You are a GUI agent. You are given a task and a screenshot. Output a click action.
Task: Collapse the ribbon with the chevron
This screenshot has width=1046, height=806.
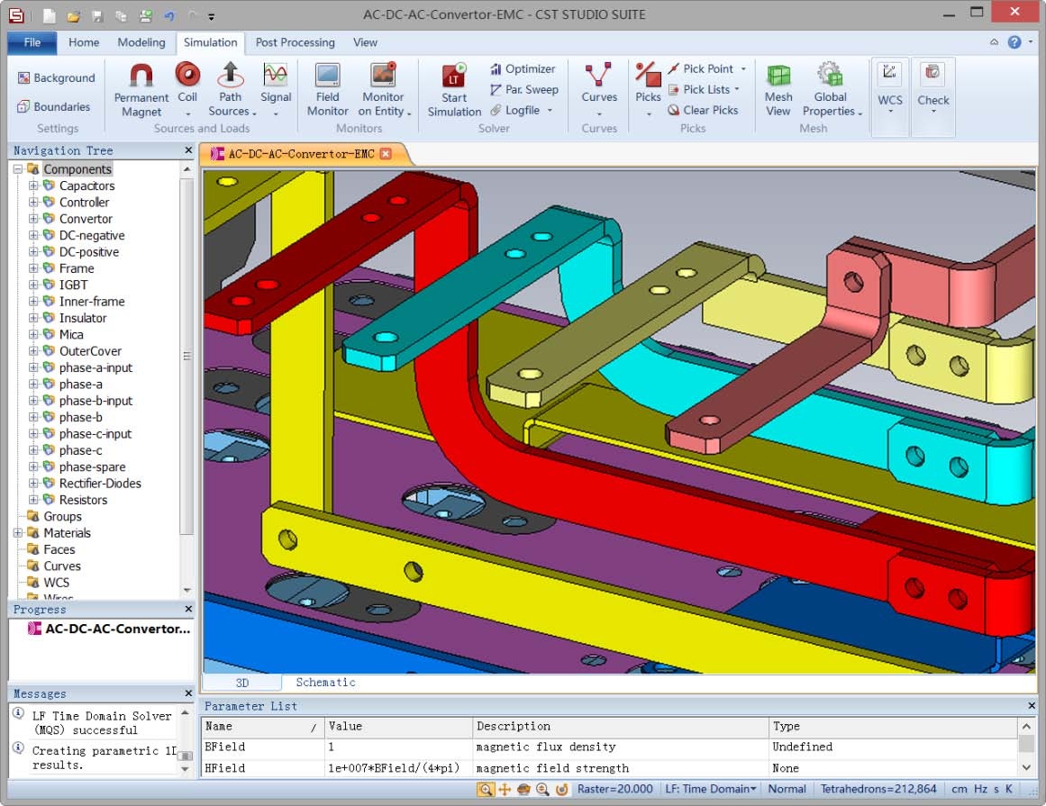coord(994,42)
